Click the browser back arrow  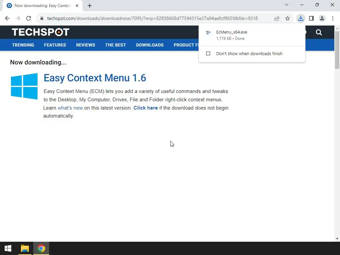pyautogui.click(x=7, y=18)
